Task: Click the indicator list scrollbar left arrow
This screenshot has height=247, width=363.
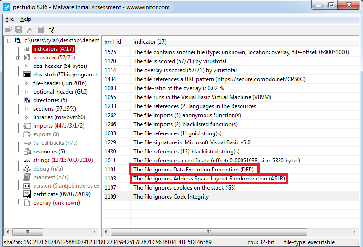Action: [106, 232]
